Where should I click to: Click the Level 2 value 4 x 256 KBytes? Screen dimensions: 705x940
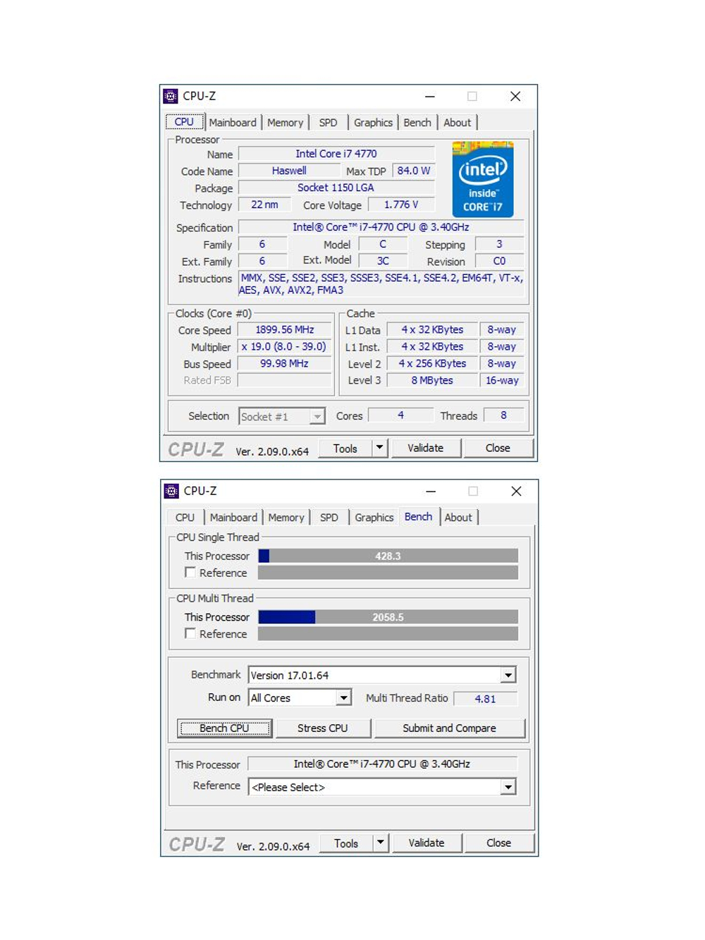(432, 364)
